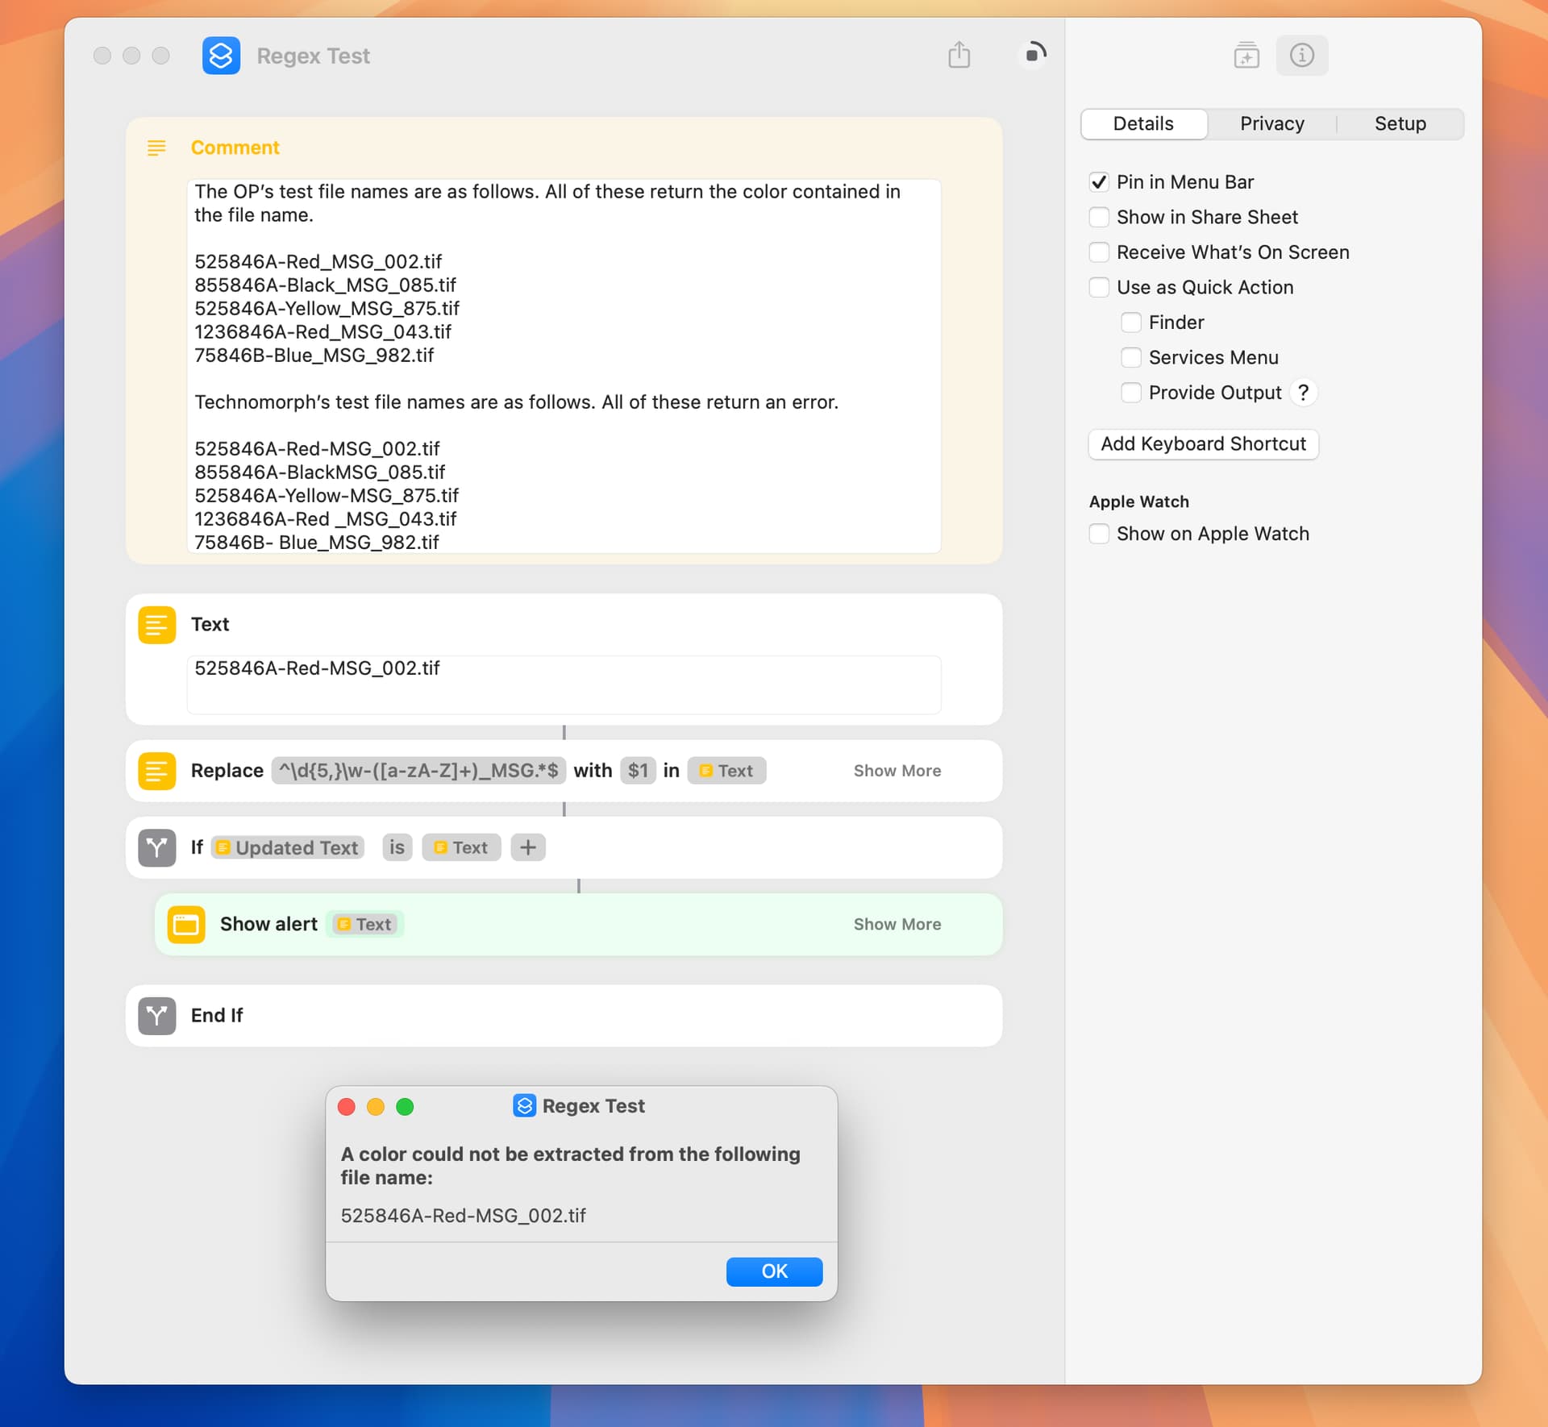Click OK in the Regex Test alert
1548x1427 pixels.
tap(774, 1271)
